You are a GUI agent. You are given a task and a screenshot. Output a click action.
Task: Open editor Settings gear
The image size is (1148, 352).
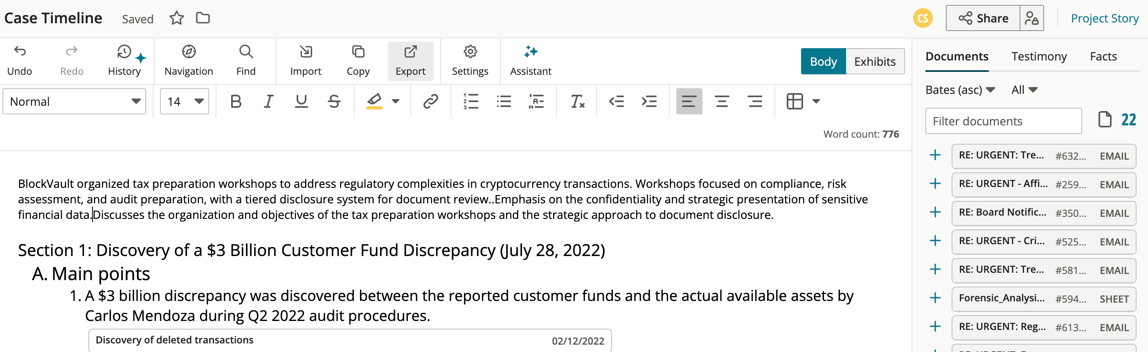pyautogui.click(x=470, y=61)
